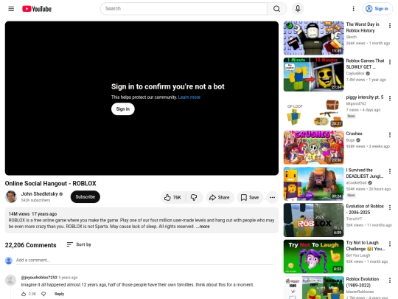
Task: Click the YouTube logo
Action: pos(37,9)
